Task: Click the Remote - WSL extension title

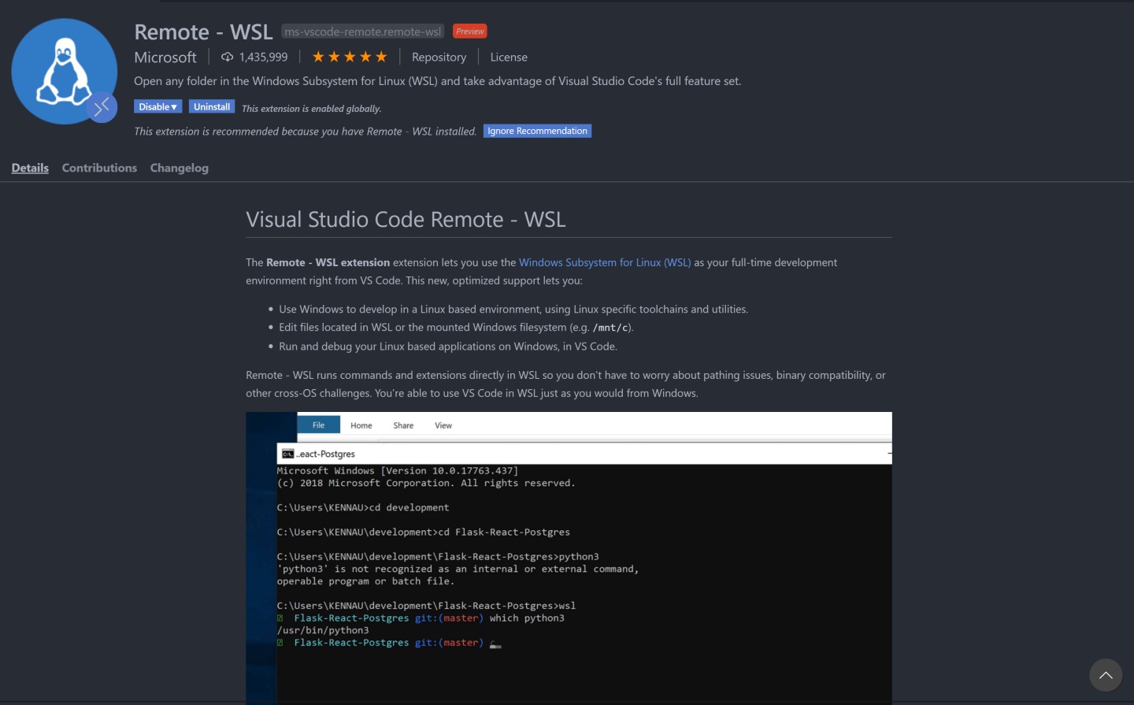Action: pyautogui.click(x=203, y=32)
